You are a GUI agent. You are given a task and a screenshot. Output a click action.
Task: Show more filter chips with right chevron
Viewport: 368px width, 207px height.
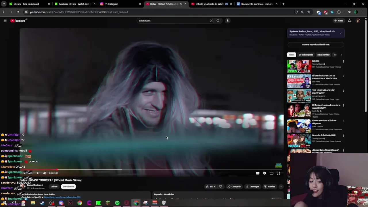341,55
